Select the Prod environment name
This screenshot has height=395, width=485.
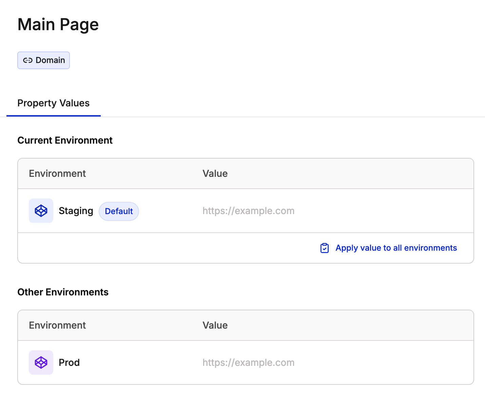pyautogui.click(x=69, y=362)
